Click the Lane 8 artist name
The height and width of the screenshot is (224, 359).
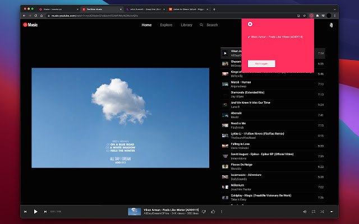(x=235, y=107)
